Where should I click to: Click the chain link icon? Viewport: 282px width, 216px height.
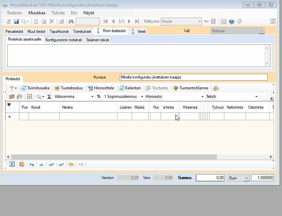click(206, 21)
